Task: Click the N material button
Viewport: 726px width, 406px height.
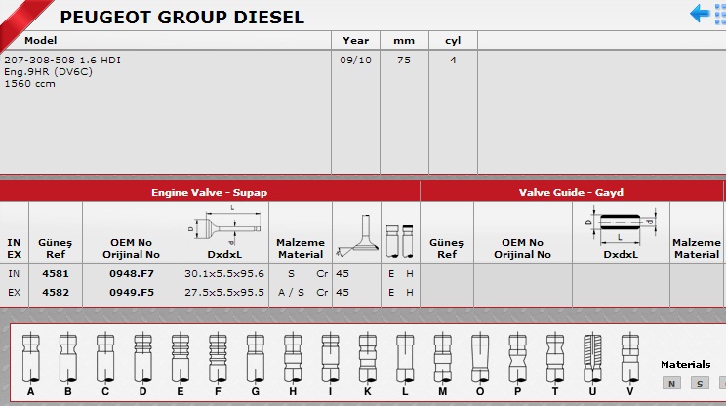Action: pos(670,384)
